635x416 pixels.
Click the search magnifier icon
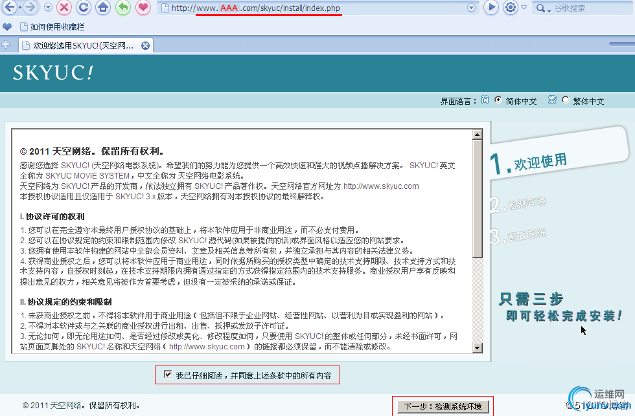pyautogui.click(x=540, y=8)
